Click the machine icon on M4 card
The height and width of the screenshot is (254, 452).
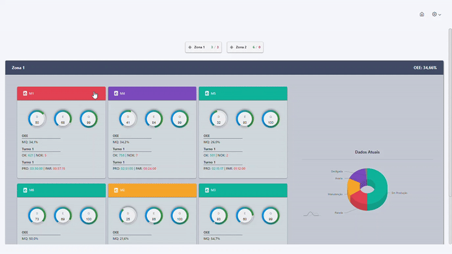click(116, 93)
